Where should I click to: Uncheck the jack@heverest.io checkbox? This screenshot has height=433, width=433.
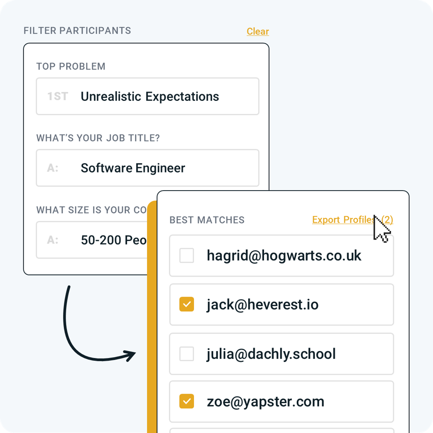coord(187,304)
